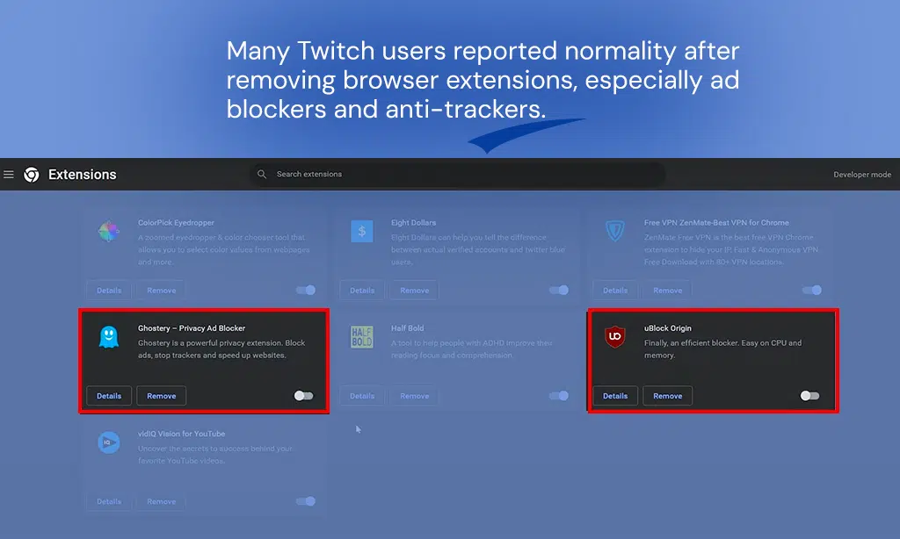Image resolution: width=900 pixels, height=539 pixels.
Task: Remove the Free VPN ZenMate extension
Action: click(668, 291)
